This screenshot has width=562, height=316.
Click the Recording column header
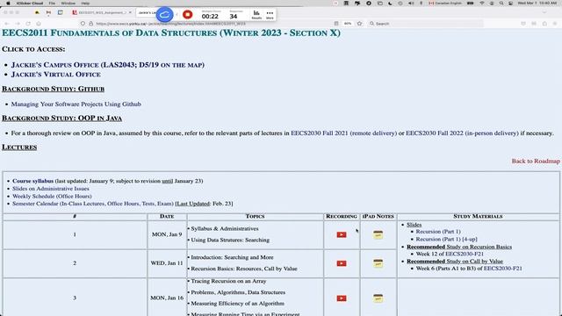pos(342,217)
